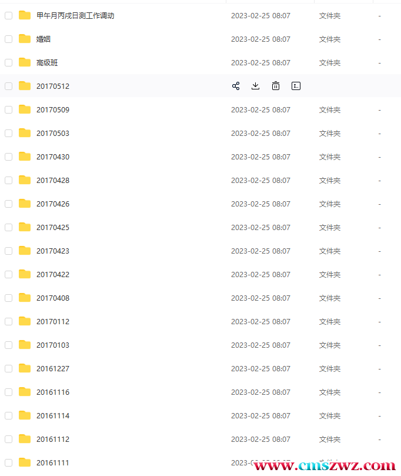Download the 20170512 folder using the download icon

pyautogui.click(x=255, y=86)
